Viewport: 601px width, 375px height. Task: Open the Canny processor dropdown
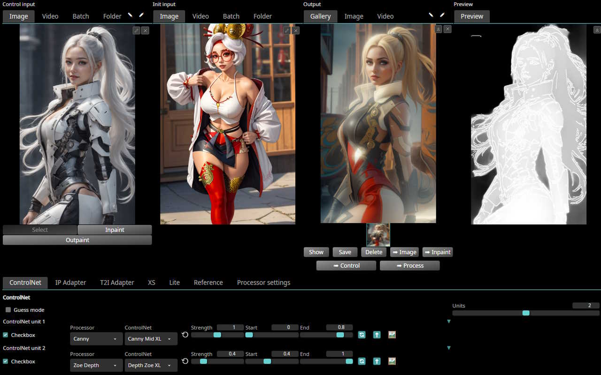96,339
